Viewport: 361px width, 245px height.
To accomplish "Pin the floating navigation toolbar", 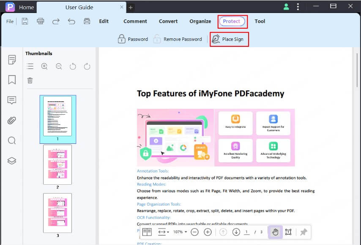I will (304, 232).
